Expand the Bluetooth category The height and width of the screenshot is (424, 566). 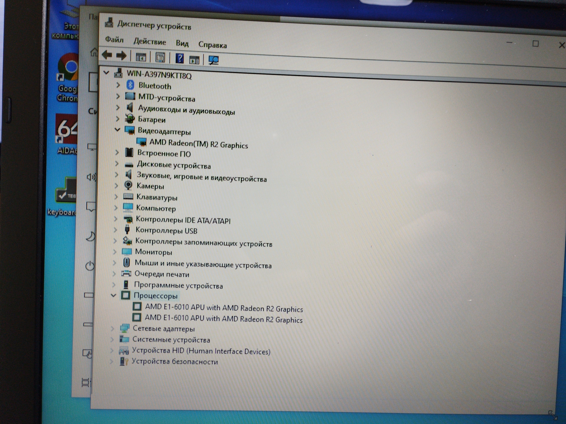(118, 85)
